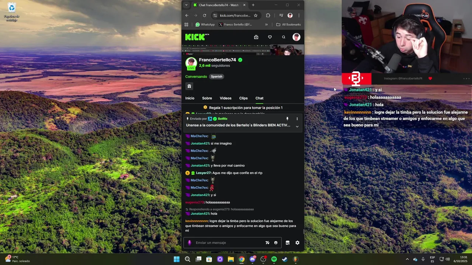Open the chat shop icon
Viewport: 472px width, 265px height.
click(x=288, y=243)
